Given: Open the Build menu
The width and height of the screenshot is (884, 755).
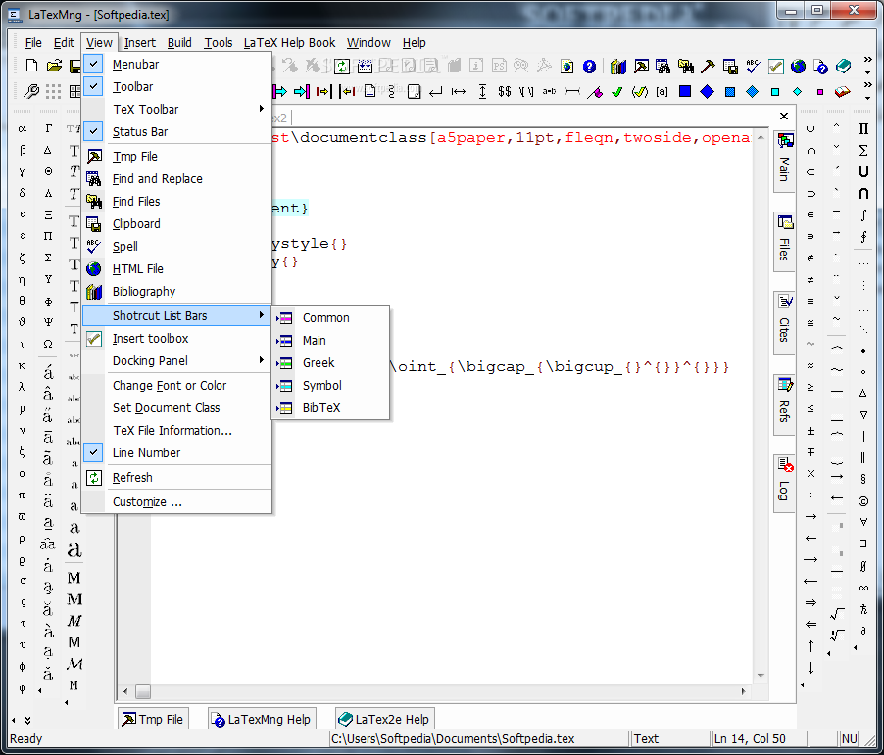Looking at the screenshot, I should pyautogui.click(x=179, y=43).
